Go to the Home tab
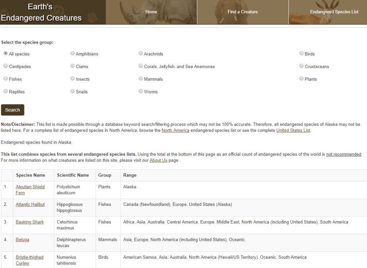Image resolution: width=367 pixels, height=268 pixels. (x=151, y=11)
